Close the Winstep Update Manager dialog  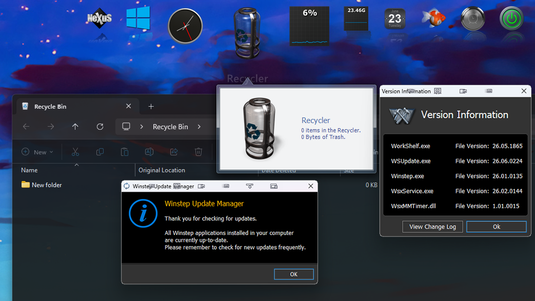310,186
